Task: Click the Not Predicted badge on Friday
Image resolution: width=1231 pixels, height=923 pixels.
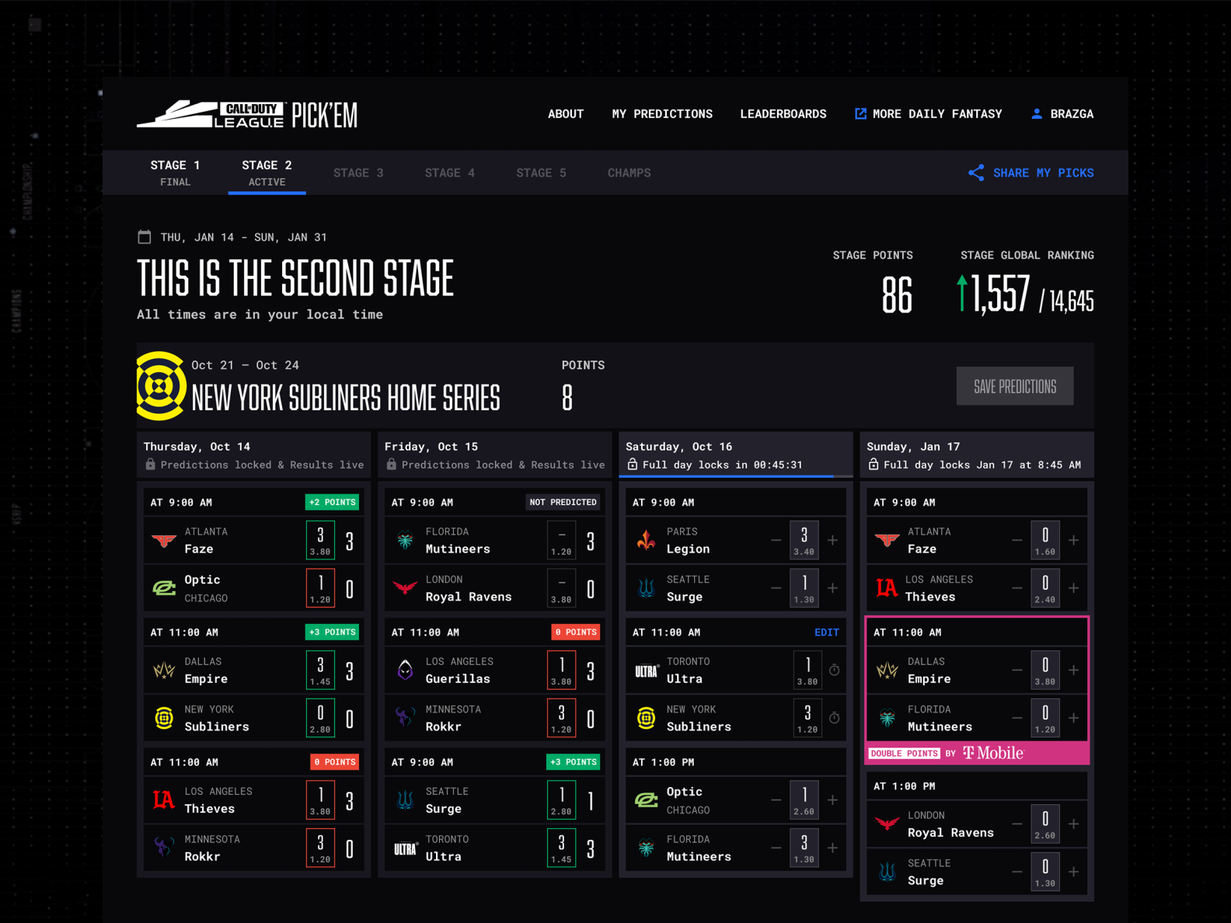Action: (563, 503)
